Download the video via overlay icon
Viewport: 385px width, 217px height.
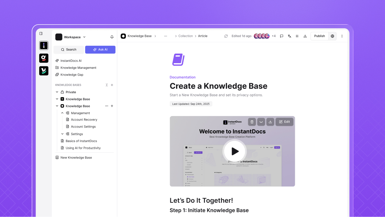(270, 122)
